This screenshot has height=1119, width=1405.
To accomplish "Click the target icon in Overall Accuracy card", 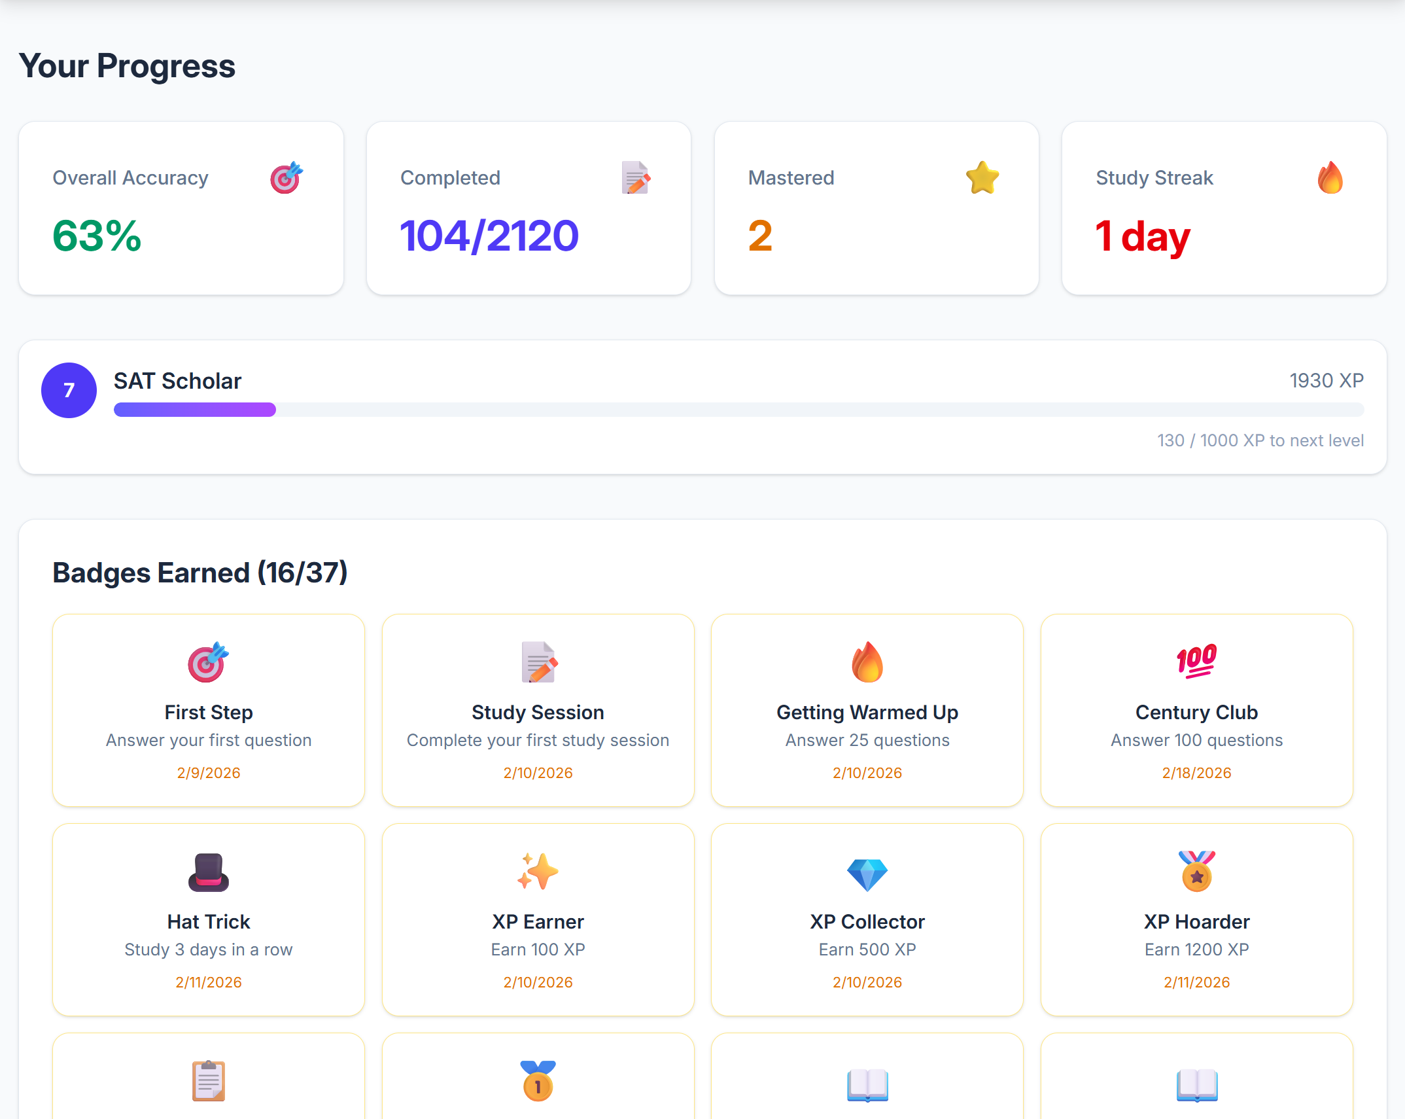I will (286, 177).
